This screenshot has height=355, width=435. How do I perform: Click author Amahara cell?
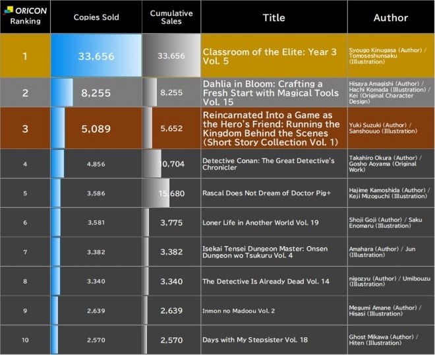point(391,252)
